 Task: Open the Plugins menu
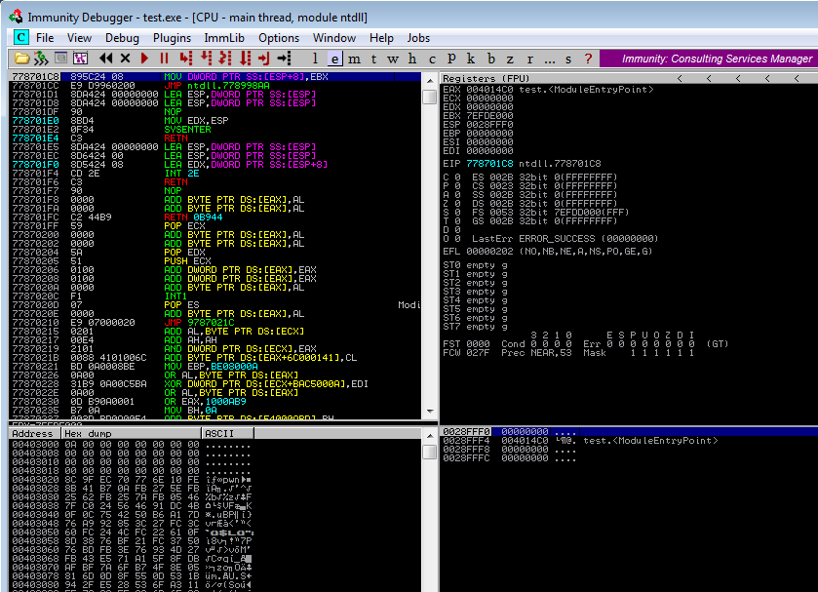tap(172, 38)
